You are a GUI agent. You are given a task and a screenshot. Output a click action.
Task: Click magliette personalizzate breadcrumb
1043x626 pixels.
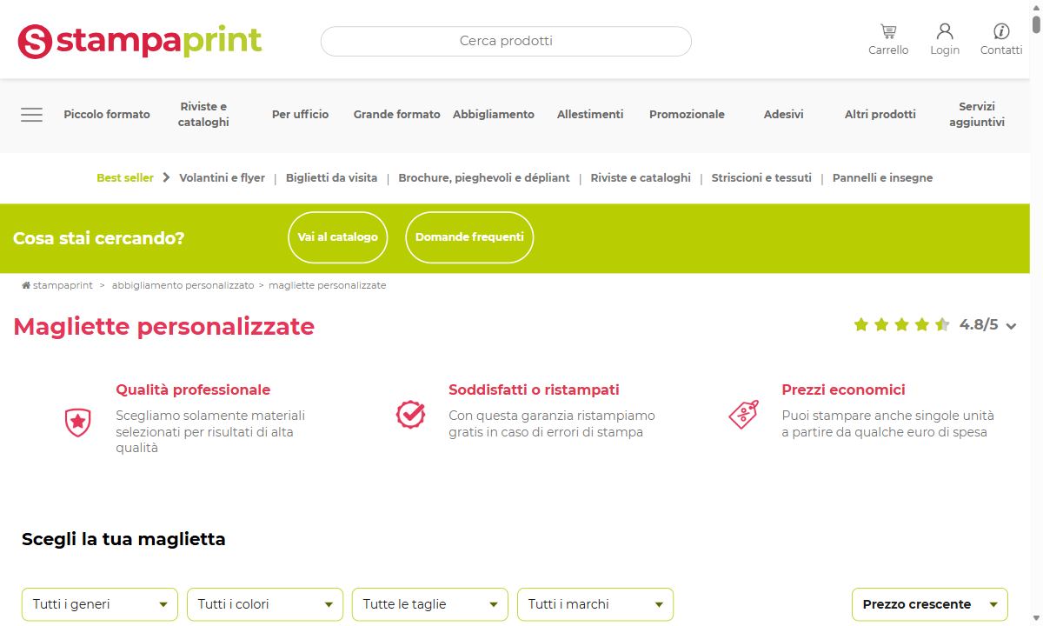328,285
